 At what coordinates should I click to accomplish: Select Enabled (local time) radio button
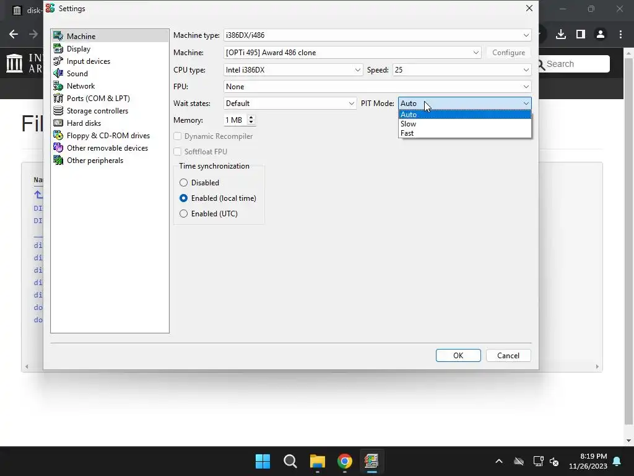[183, 198]
